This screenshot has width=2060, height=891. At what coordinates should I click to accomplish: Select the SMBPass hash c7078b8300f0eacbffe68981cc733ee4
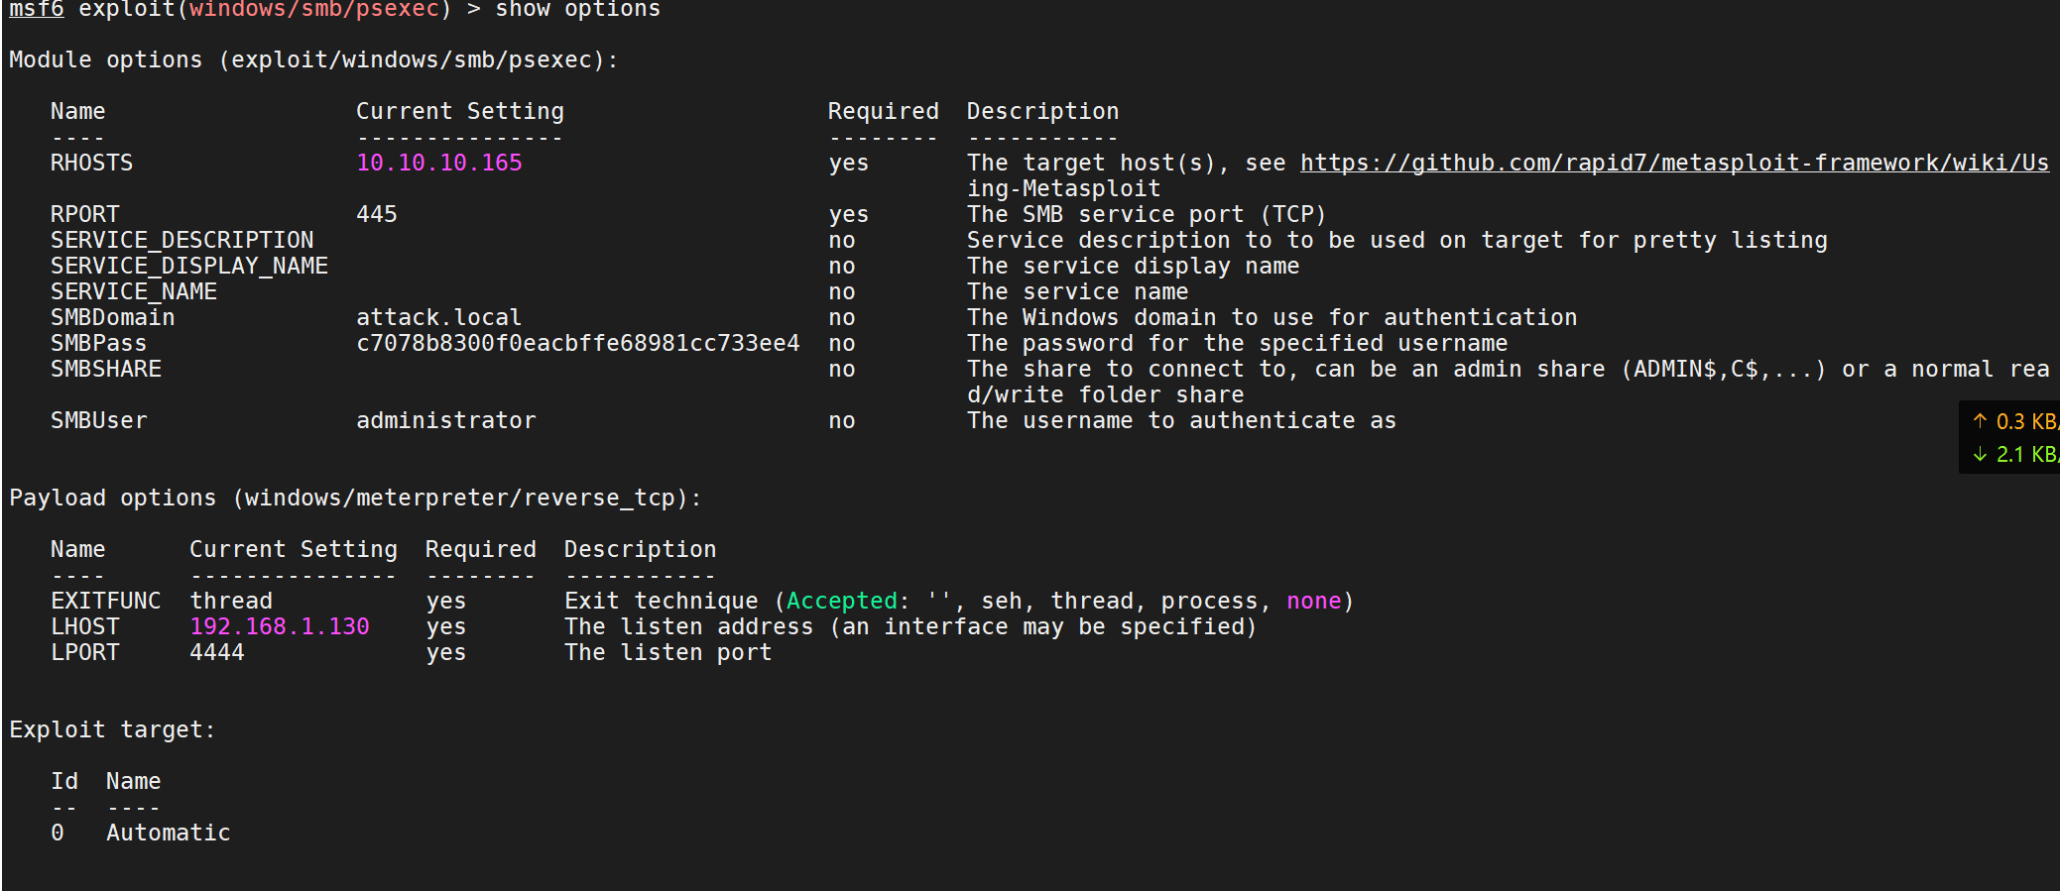578,343
